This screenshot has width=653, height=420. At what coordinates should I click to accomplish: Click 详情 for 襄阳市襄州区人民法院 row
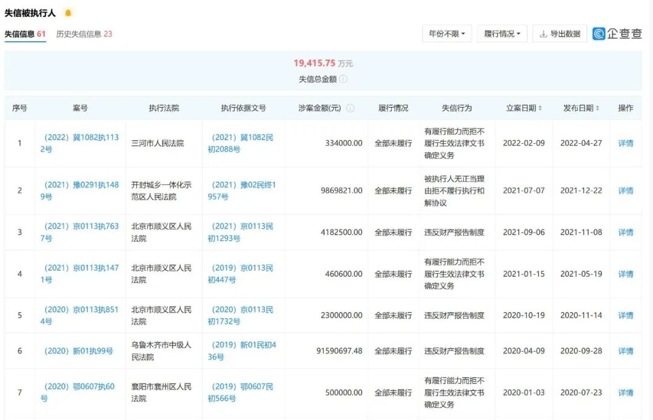click(x=626, y=393)
